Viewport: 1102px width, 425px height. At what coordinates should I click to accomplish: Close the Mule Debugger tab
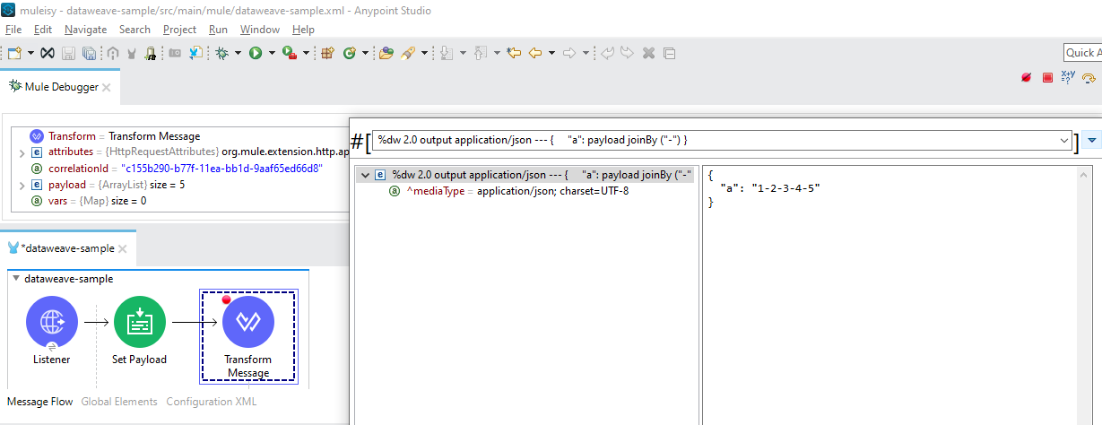107,88
